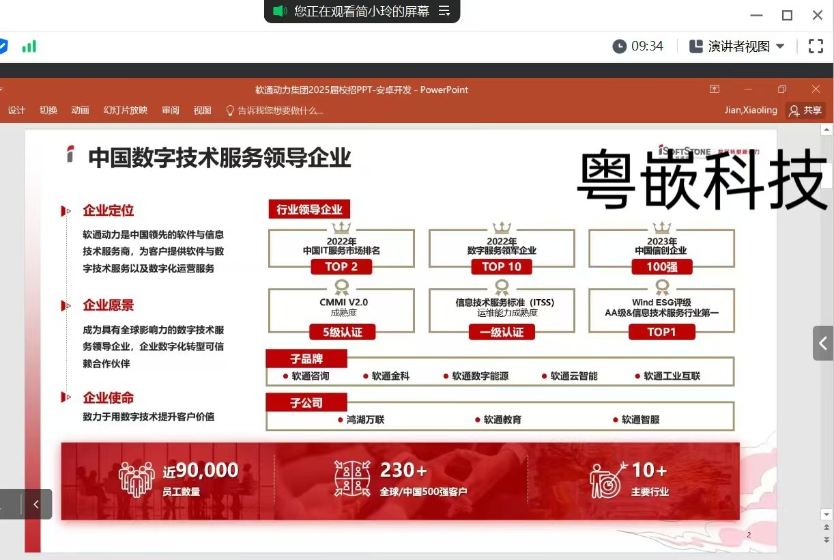Click the slide title 中国数字技术服务领导企业
834x560 pixels.
[x=220, y=158]
